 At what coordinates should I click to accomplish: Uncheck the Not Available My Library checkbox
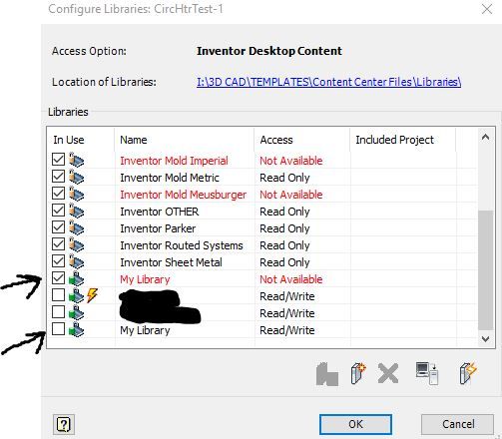58,278
